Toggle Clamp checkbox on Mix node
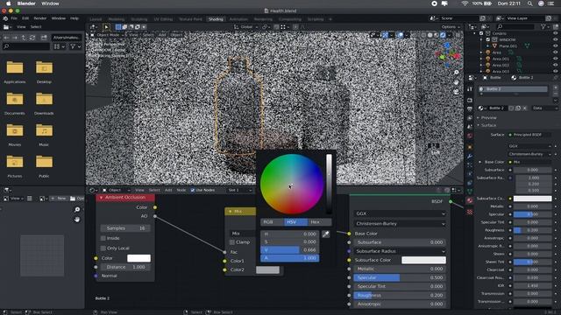Screen dimensions: 561x315 (x=232, y=242)
